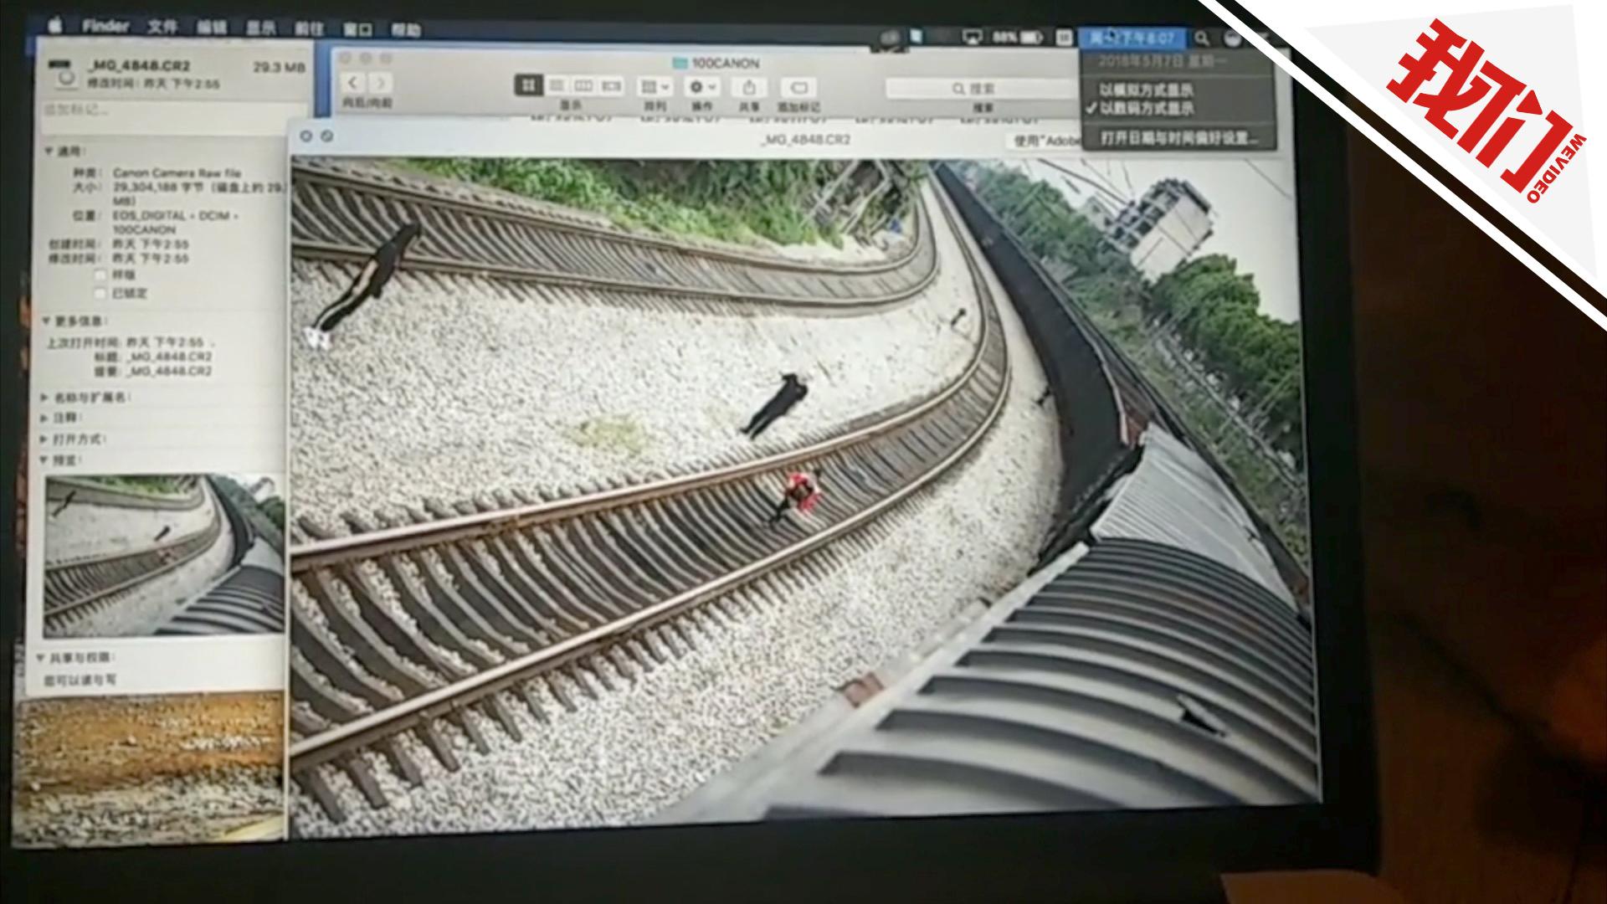Viewport: 1607px width, 904px height.
Task: Switch Finder to column view
Action: [583, 87]
